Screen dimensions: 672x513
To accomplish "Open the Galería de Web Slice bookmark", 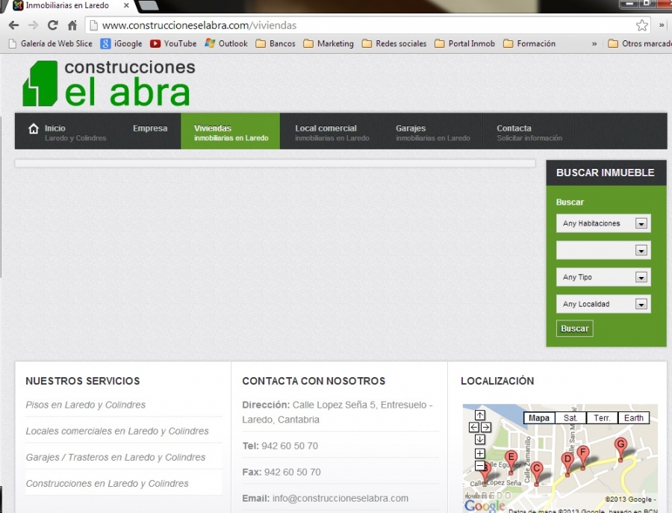I will pos(51,43).
